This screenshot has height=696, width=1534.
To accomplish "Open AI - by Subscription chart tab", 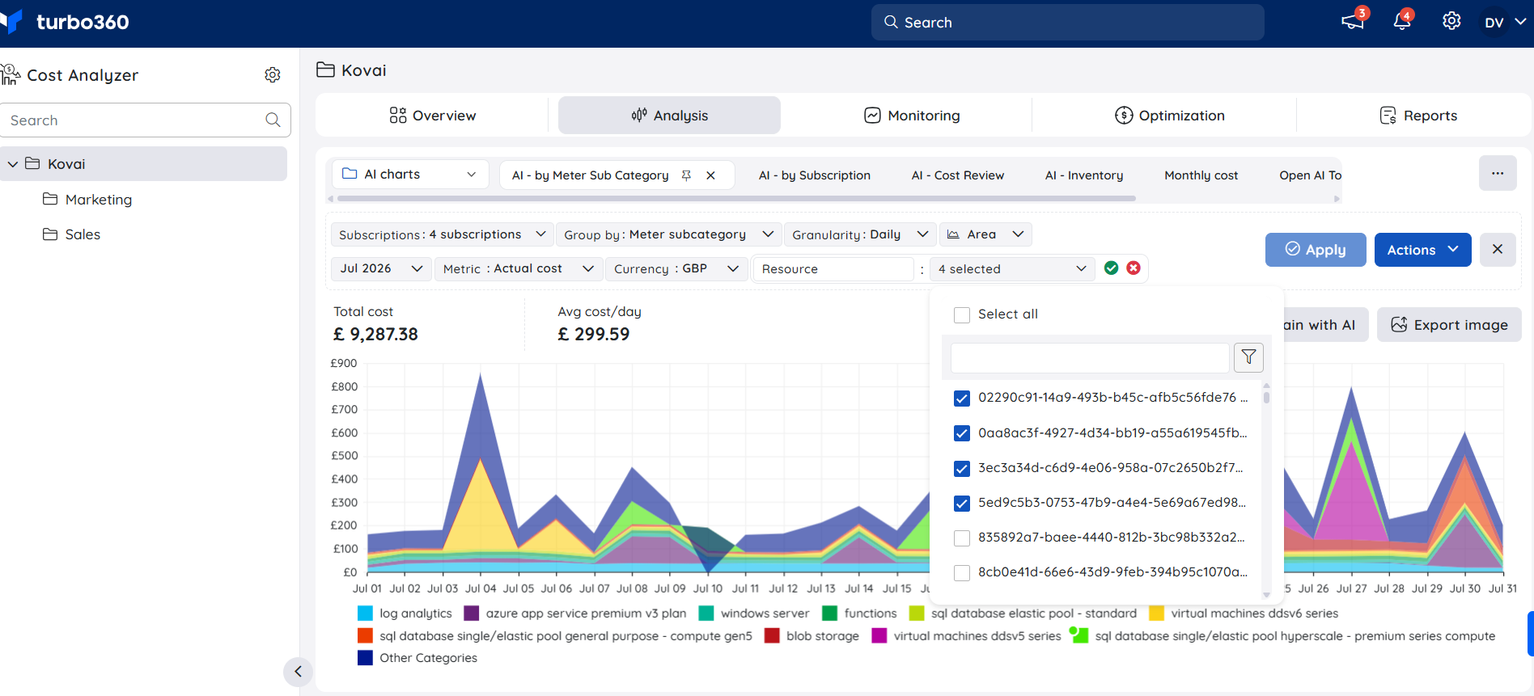I will [815, 175].
